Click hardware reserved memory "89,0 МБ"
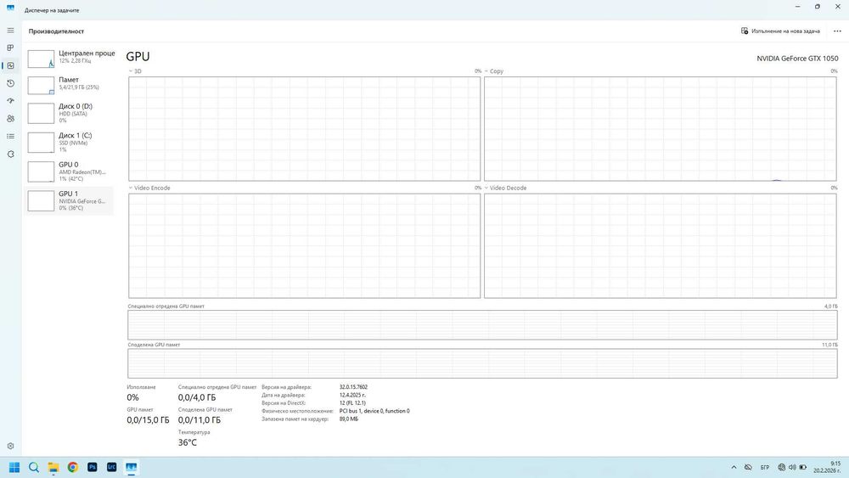The image size is (849, 478). (349, 419)
